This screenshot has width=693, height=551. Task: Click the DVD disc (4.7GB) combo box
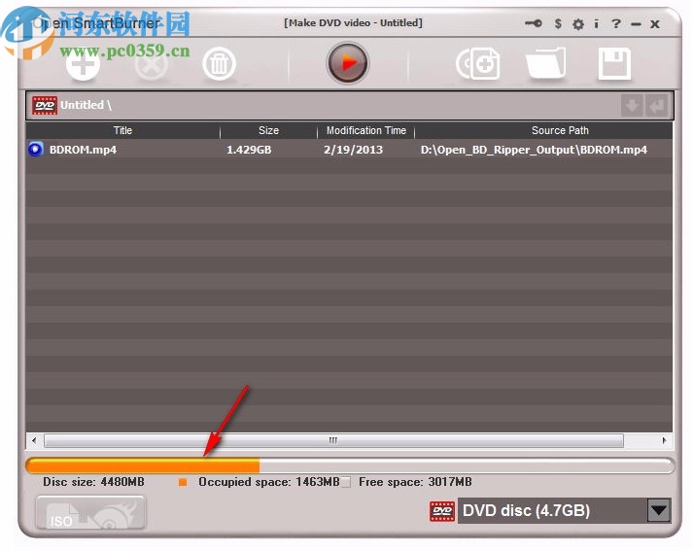(x=564, y=511)
